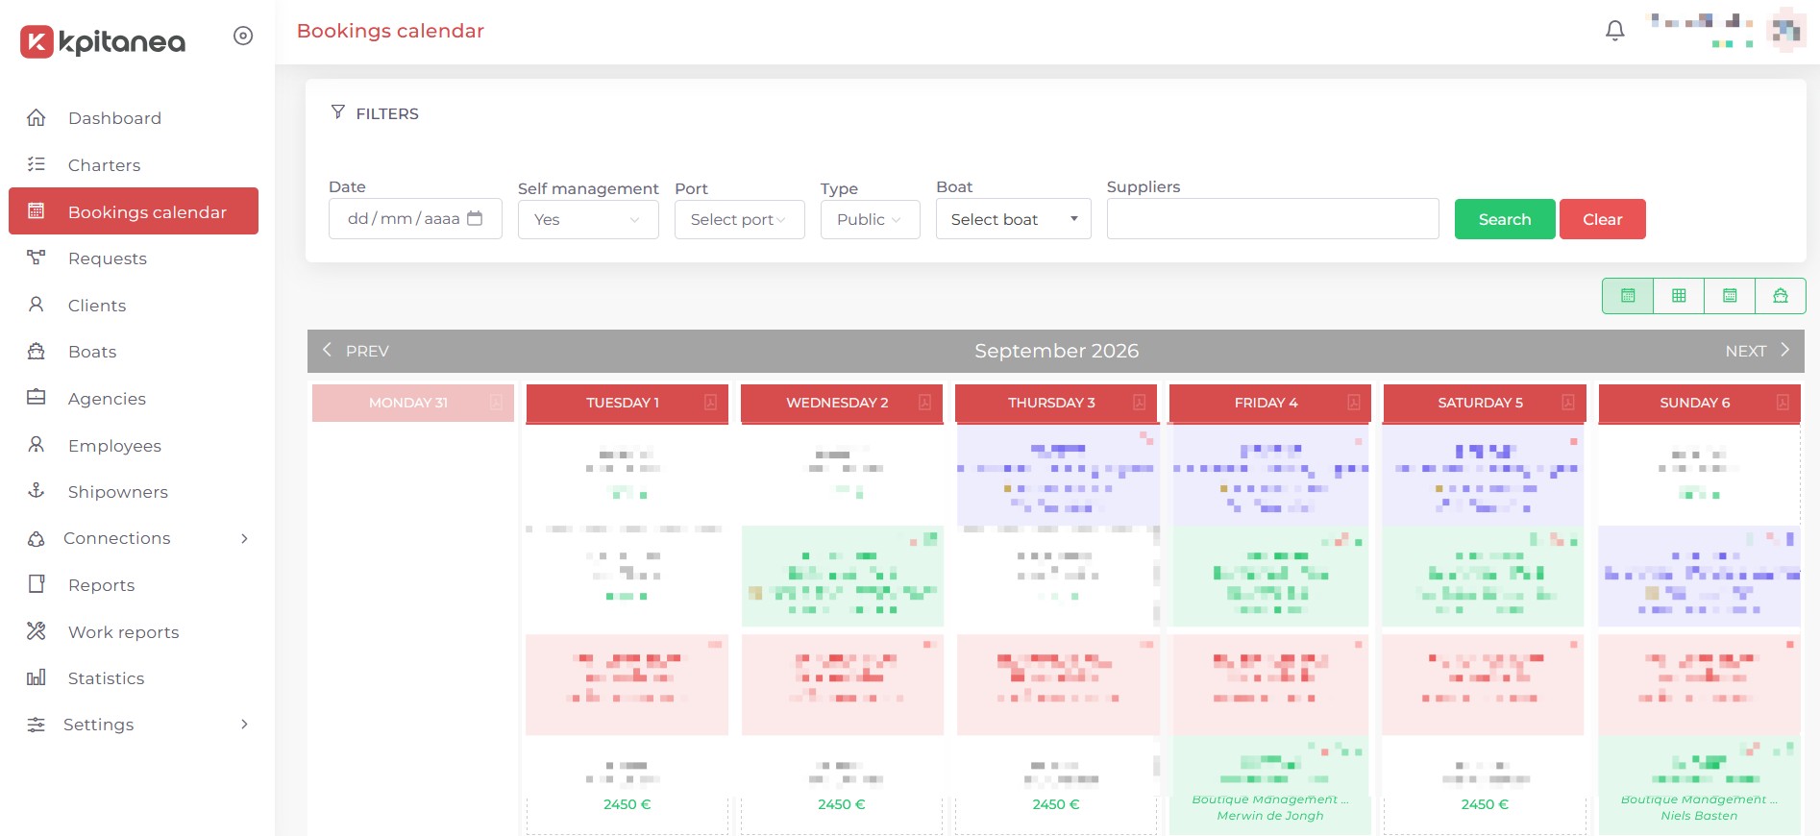This screenshot has width=1820, height=836.
Task: Click the Shipowners anchor icon
Action: (37, 491)
